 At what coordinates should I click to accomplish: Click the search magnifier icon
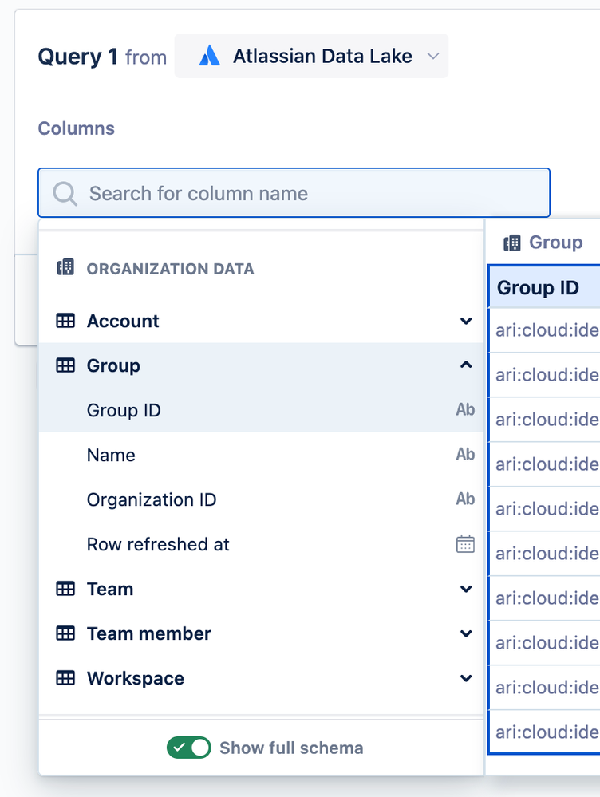(65, 193)
